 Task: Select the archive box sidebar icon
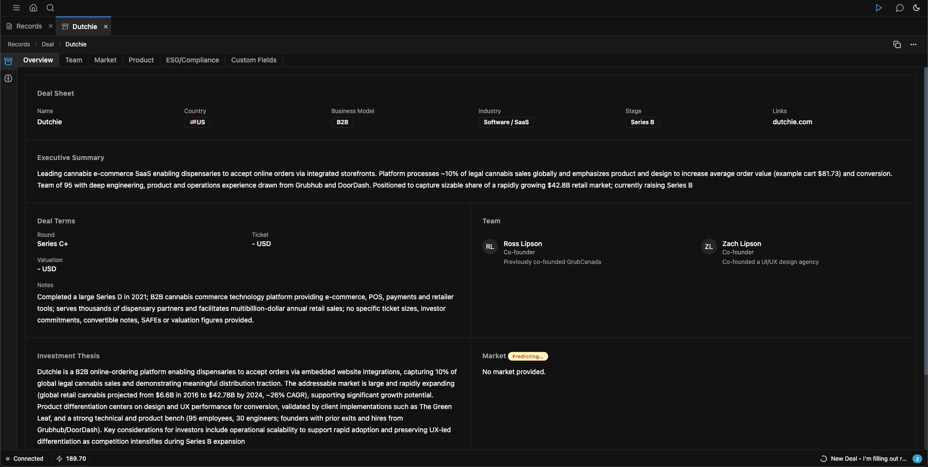click(8, 61)
